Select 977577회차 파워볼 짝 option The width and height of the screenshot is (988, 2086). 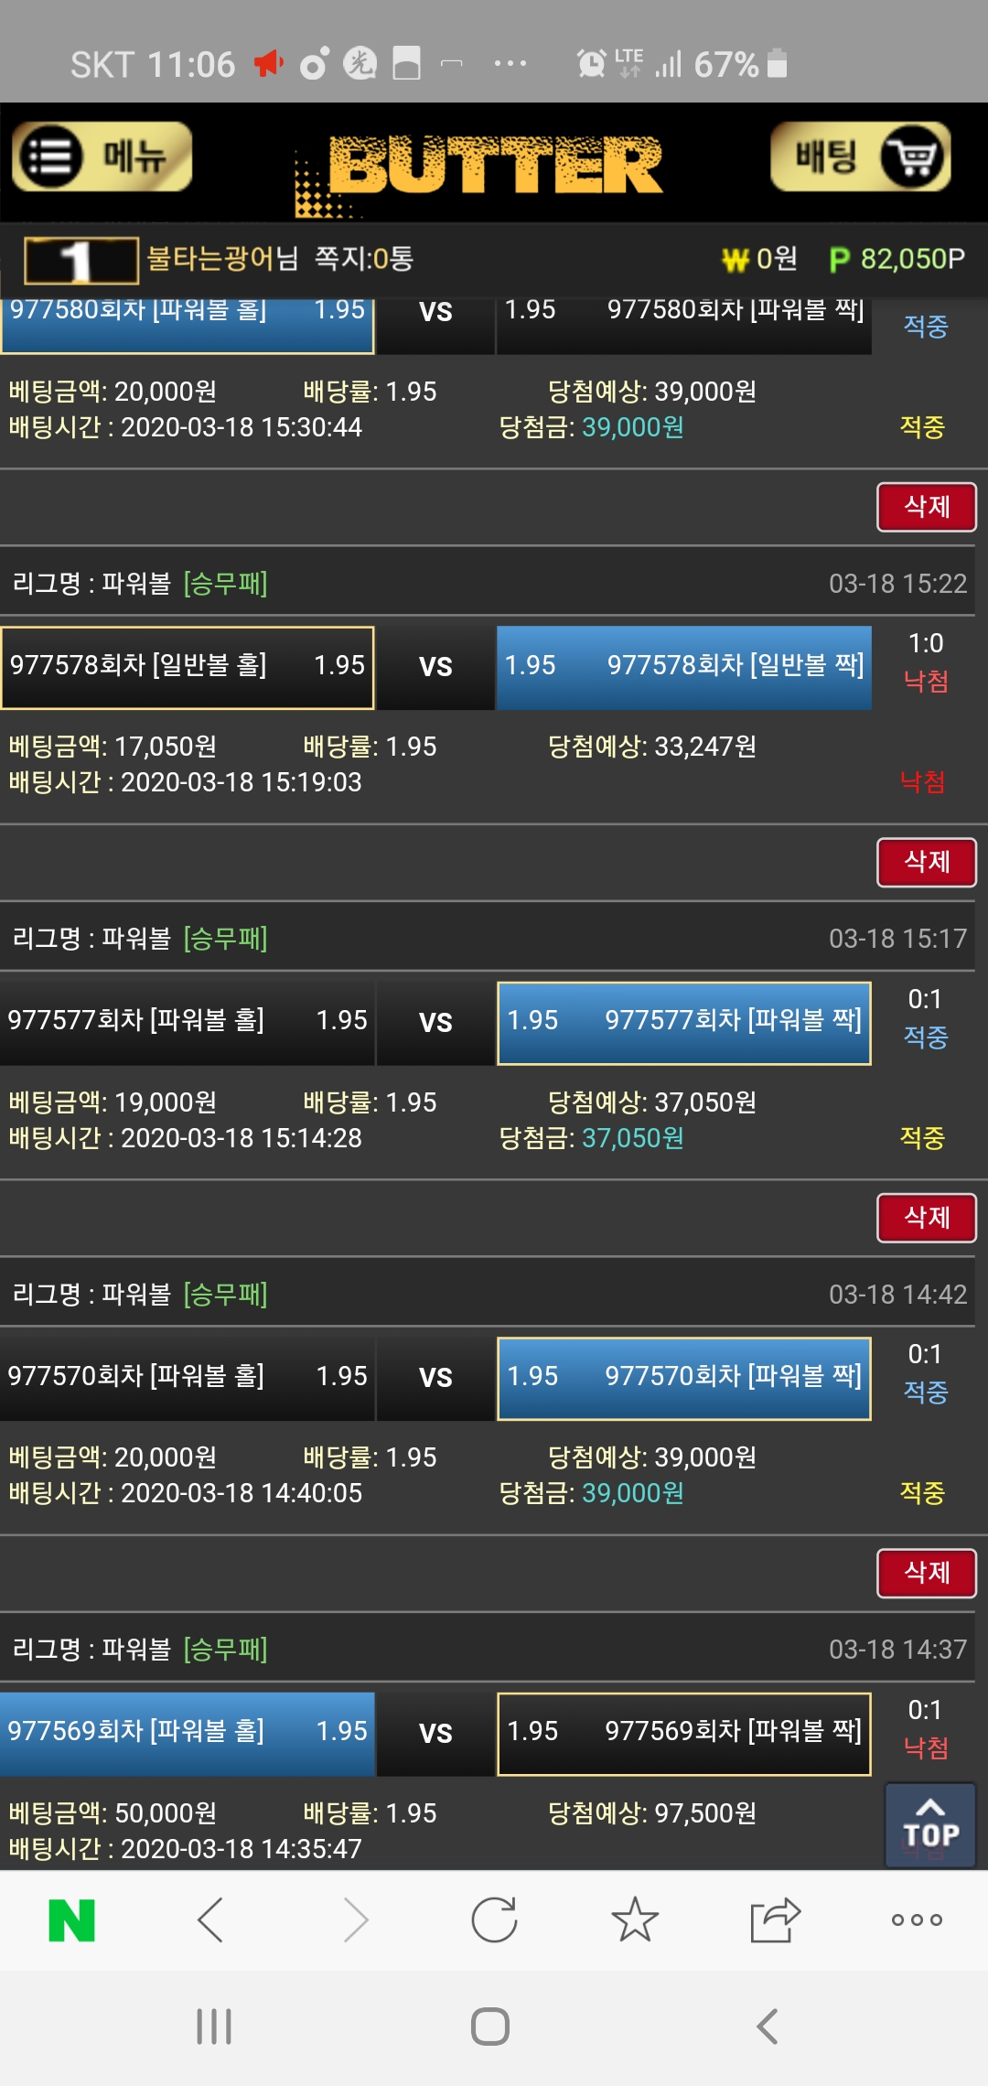click(x=683, y=1022)
